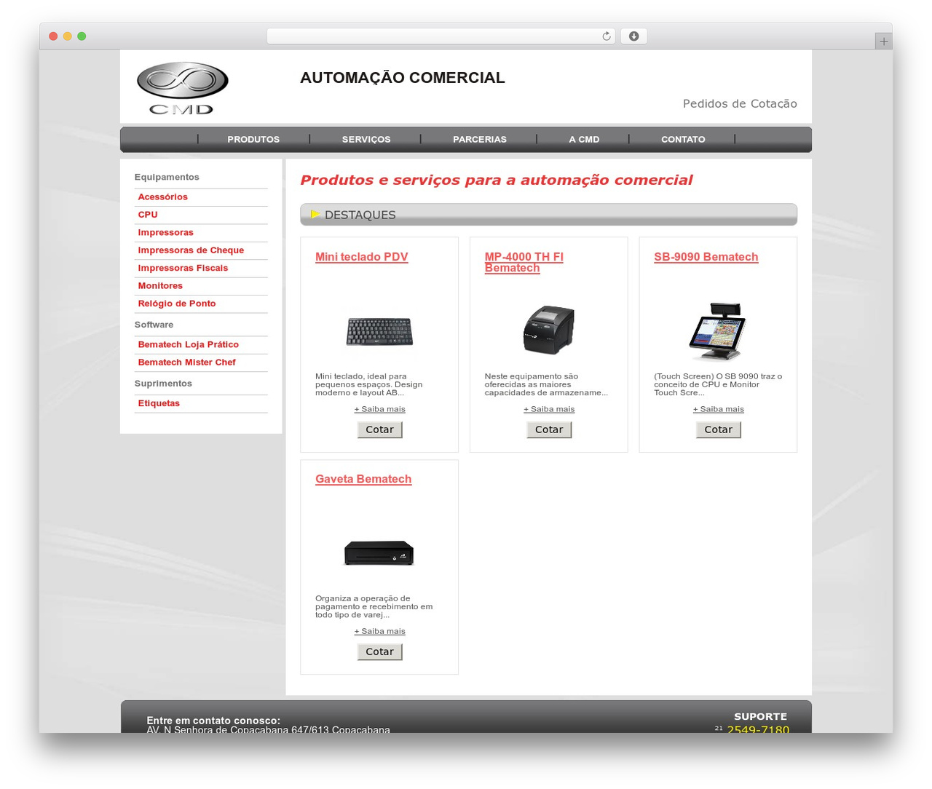Open a new tab with the plus button

pyautogui.click(x=883, y=41)
